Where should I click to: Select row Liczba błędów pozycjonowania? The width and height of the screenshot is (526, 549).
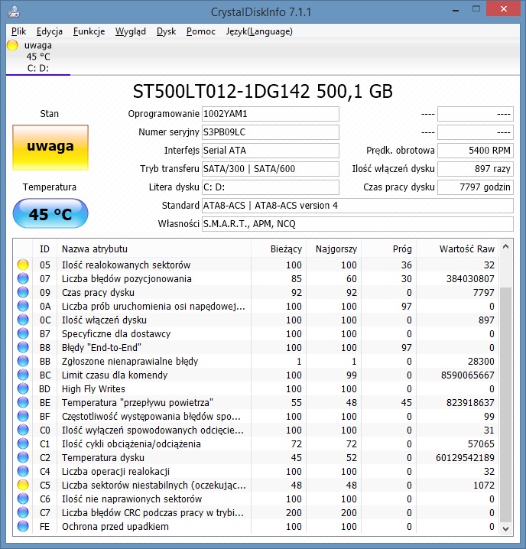tap(256, 278)
